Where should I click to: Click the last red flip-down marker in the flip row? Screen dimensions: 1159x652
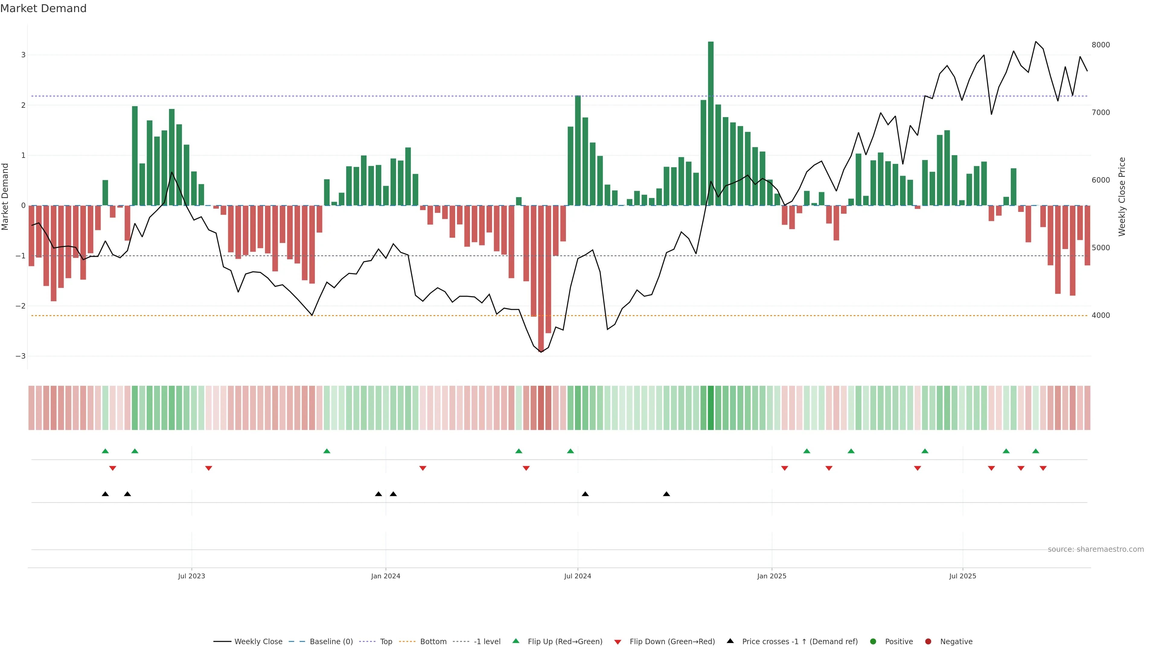pos(1043,468)
